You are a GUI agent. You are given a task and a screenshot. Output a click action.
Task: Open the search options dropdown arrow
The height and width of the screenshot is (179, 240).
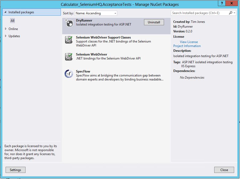[234, 13]
